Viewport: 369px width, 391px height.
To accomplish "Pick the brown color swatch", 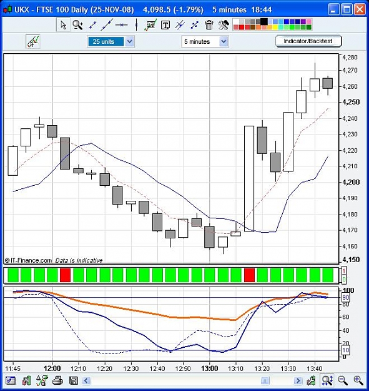I will (253, 27).
